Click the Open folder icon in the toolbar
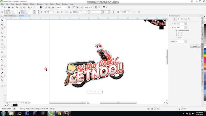206x116 pixels. click(5, 7)
